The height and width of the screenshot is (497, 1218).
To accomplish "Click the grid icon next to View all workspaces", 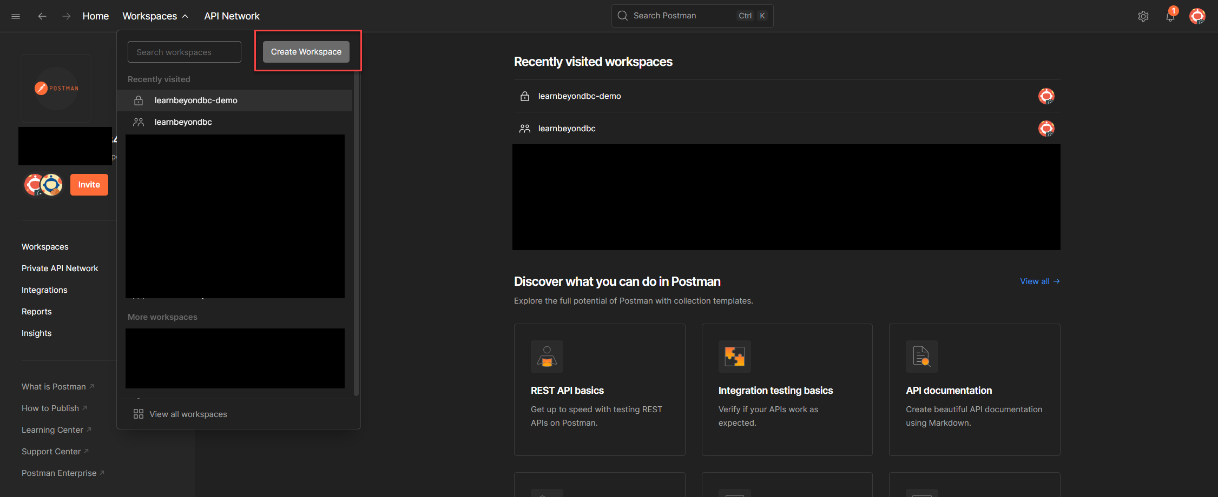I will [x=139, y=414].
